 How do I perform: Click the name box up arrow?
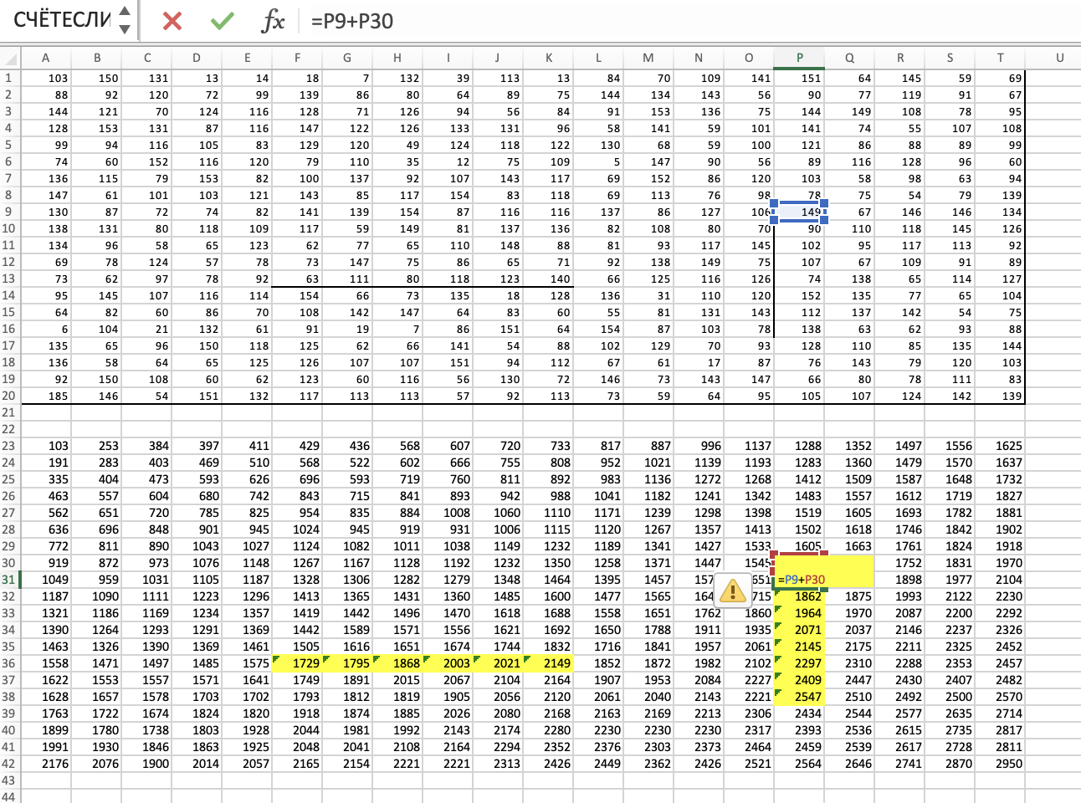[x=125, y=12]
